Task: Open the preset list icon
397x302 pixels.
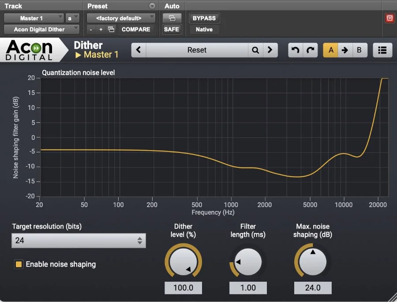Action: (382, 50)
